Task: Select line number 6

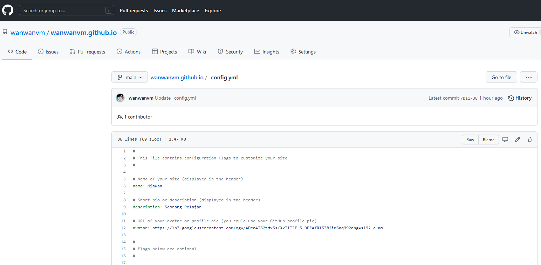Action: click(x=124, y=186)
